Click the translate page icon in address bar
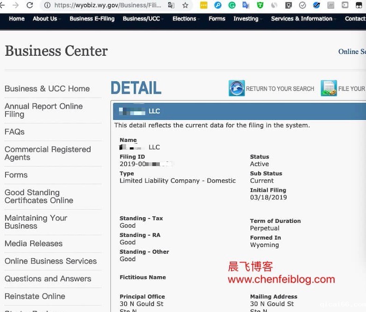366x312 pixels. pos(171,6)
